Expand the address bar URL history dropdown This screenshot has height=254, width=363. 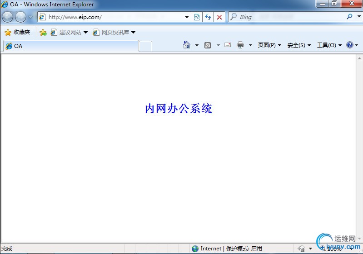point(187,17)
